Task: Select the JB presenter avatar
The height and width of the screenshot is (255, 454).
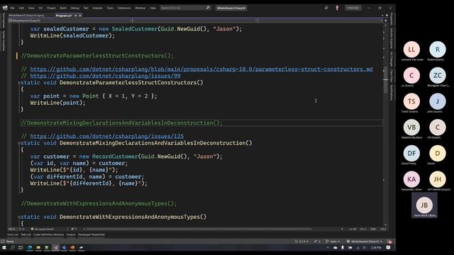Action: (424, 205)
